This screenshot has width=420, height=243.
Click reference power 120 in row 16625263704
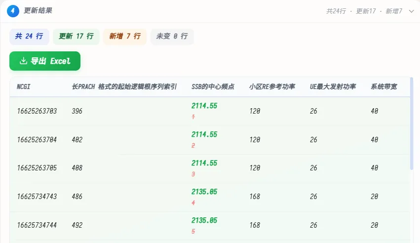point(255,140)
